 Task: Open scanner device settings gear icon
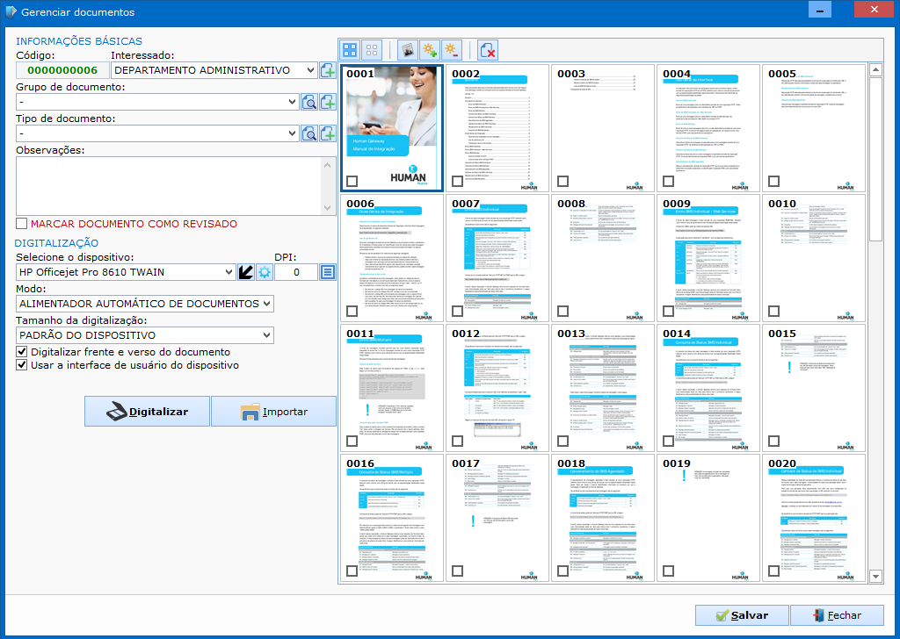264,272
